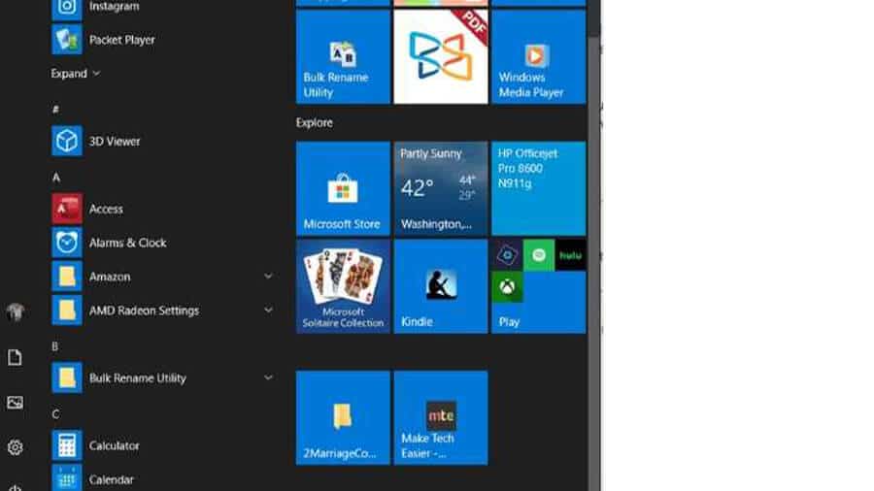Screen dimensions: 874x491
Task: Open Documents from the Start sidebar
Action: (x=15, y=357)
